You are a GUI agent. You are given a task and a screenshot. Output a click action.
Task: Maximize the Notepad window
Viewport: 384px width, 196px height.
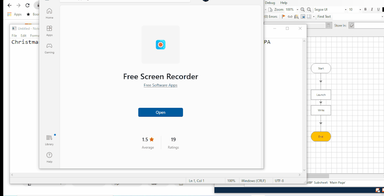[x=287, y=28]
